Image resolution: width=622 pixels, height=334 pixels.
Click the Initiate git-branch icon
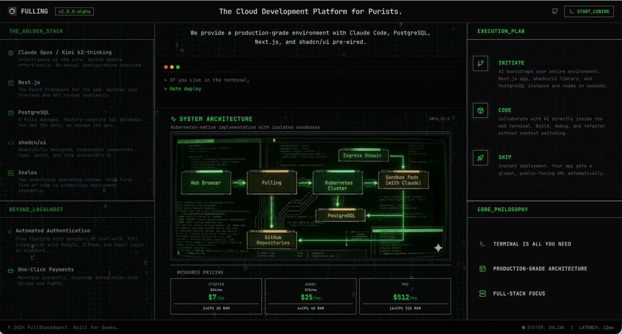480,63
